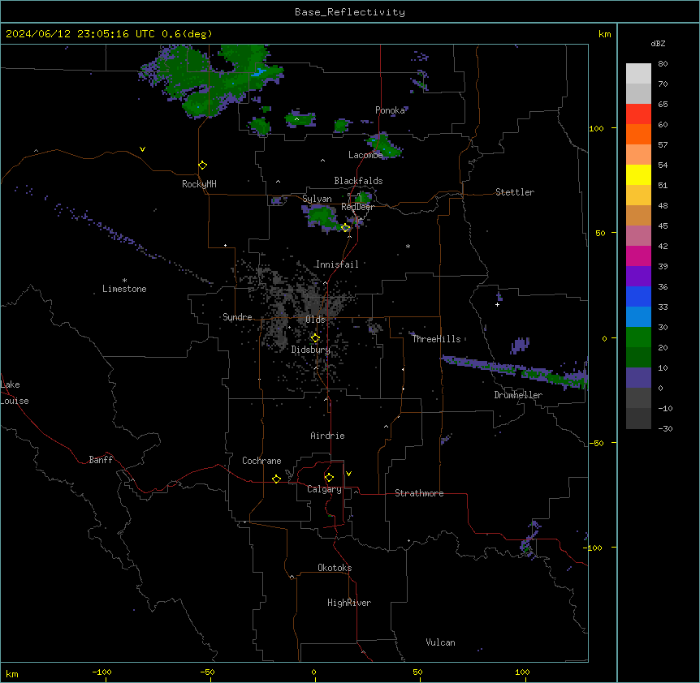The height and width of the screenshot is (683, 700).
Task: Pick the slate purple 0-10 dBZ swatch
Action: (638, 378)
